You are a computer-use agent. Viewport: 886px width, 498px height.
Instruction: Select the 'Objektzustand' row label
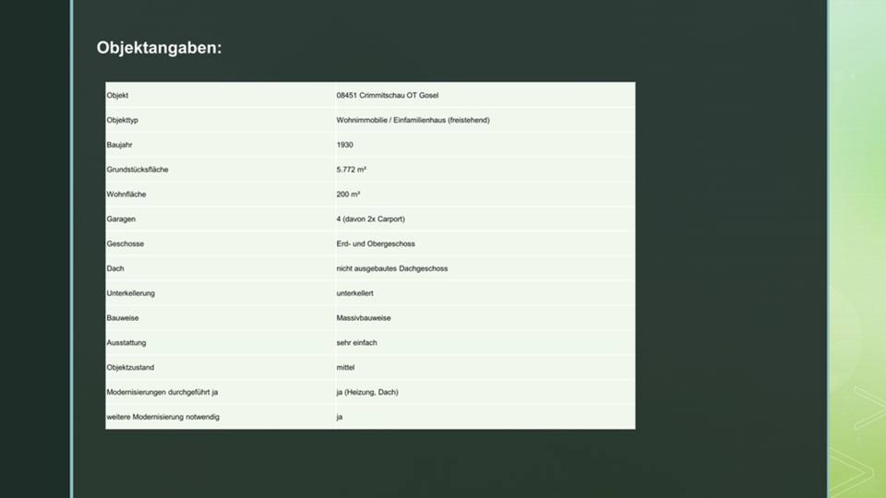[130, 367]
